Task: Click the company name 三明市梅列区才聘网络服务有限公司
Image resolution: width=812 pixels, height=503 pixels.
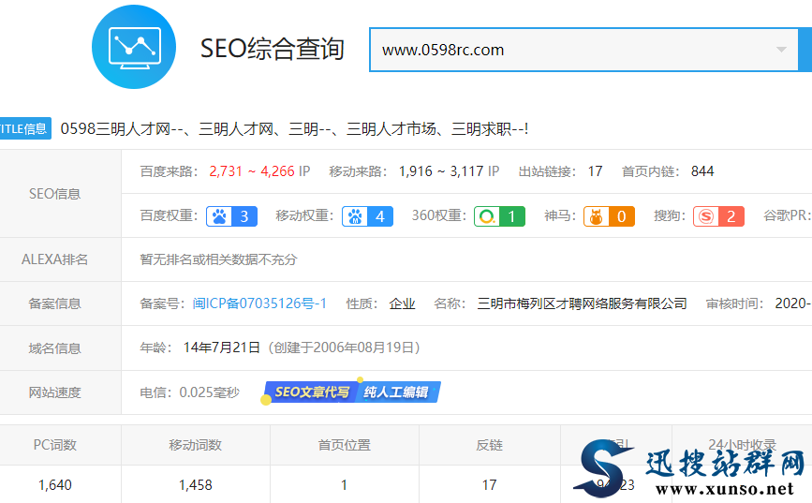Action: (582, 303)
